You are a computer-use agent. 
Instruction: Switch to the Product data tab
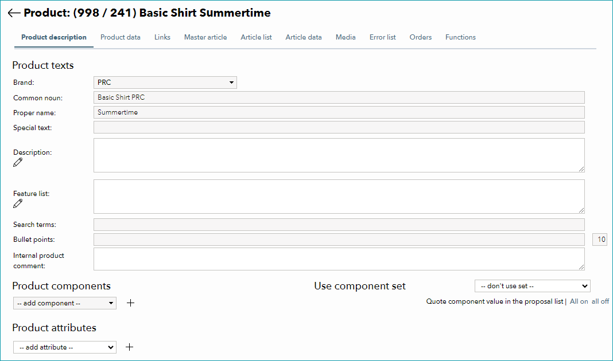(x=121, y=37)
